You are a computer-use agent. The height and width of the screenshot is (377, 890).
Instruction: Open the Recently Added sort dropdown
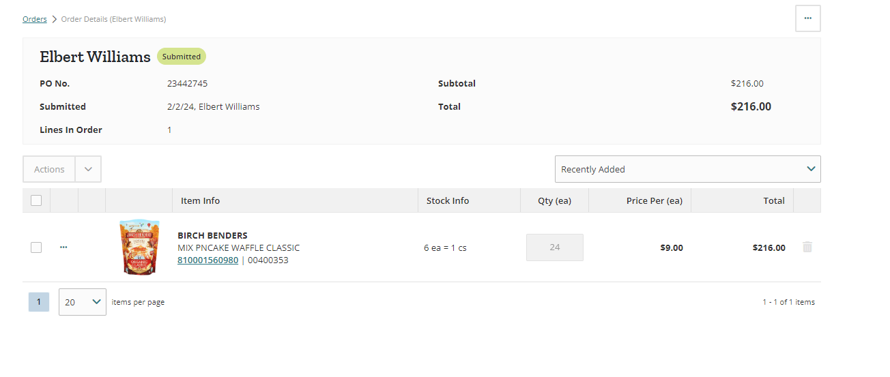point(688,169)
